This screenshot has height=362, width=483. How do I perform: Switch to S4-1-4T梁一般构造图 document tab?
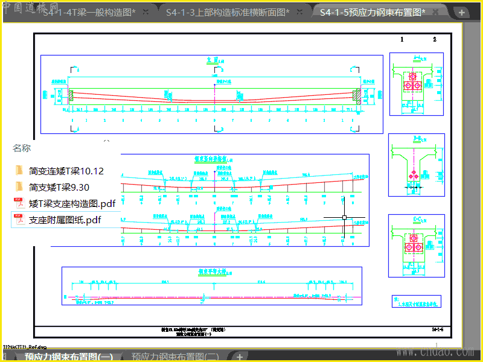[x=89, y=12]
